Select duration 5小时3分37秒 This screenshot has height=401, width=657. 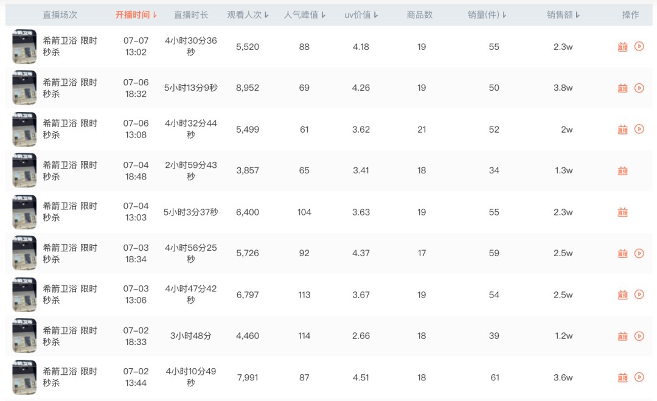(190, 212)
